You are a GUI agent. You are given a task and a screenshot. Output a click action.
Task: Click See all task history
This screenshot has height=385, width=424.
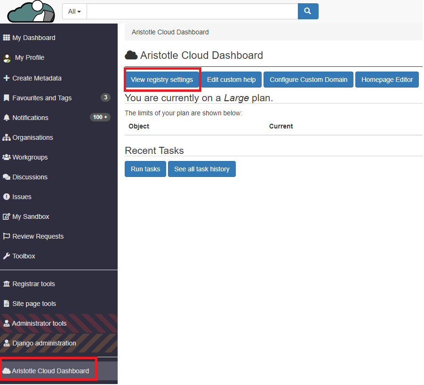click(x=201, y=169)
